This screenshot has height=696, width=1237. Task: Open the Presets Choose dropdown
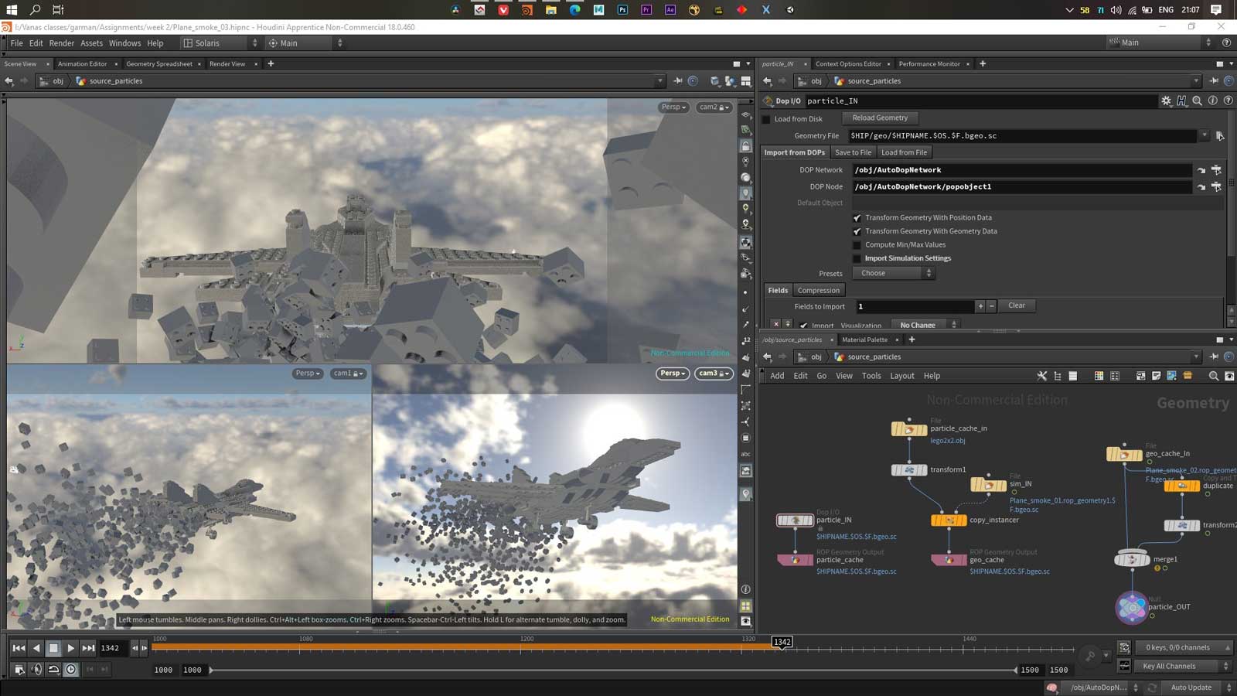point(894,273)
